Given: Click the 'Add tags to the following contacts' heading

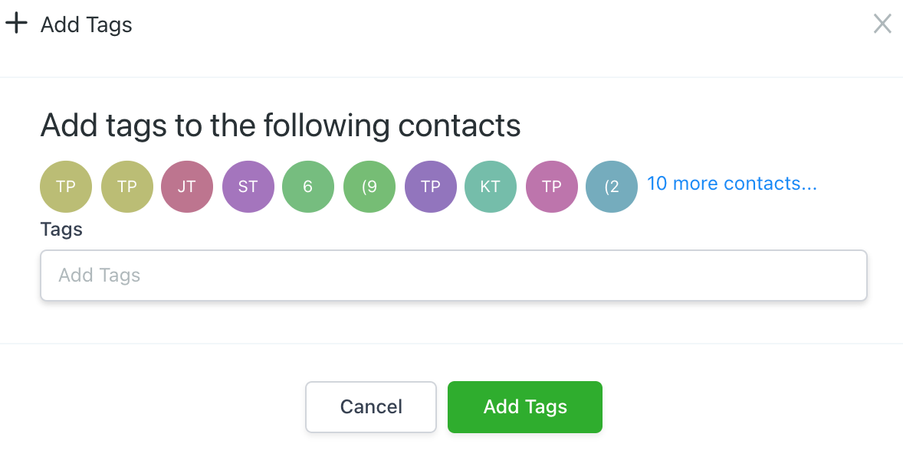Looking at the screenshot, I should [x=281, y=125].
